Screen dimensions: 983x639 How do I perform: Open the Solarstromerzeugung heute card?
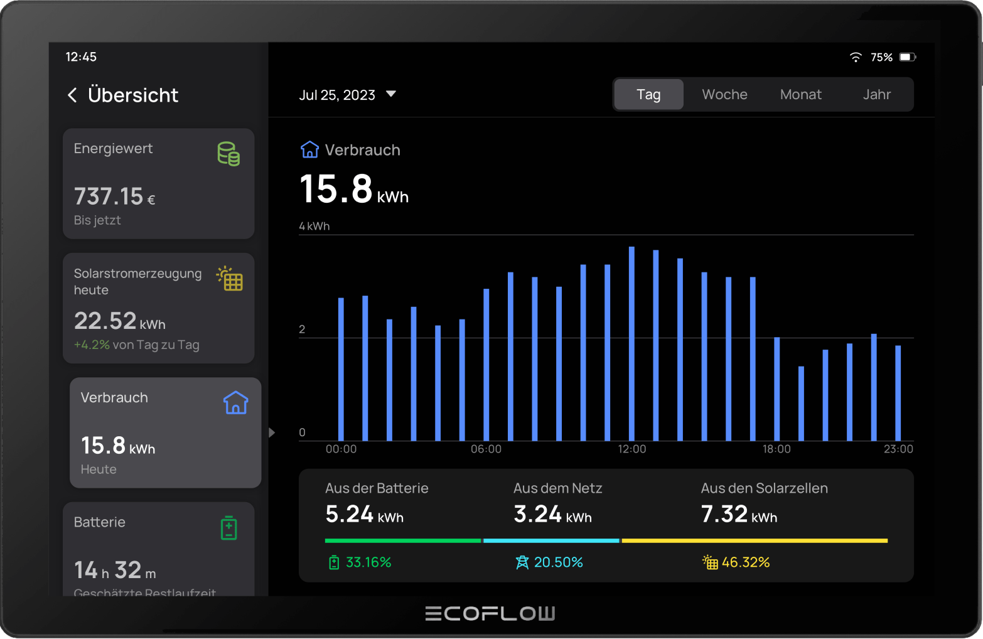point(158,308)
